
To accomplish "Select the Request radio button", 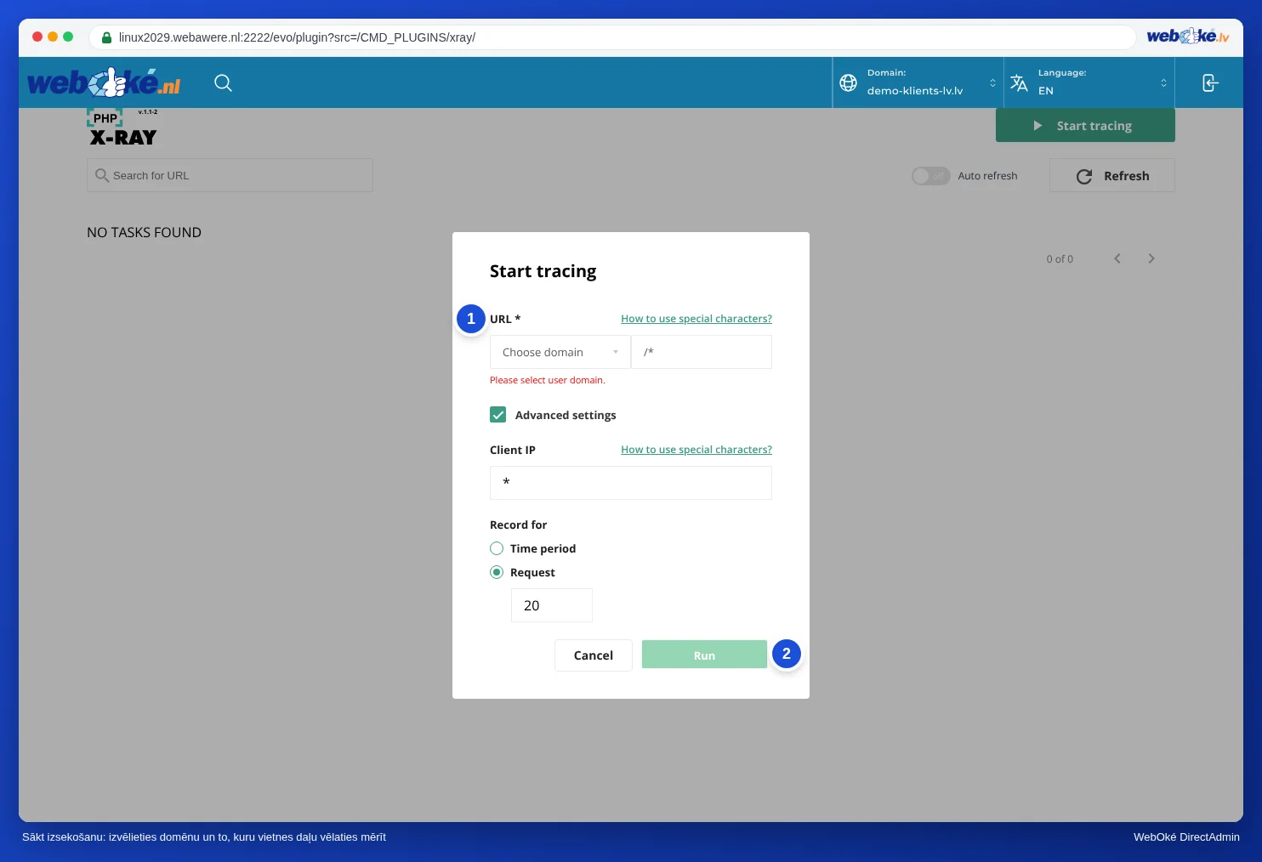I will [497, 572].
